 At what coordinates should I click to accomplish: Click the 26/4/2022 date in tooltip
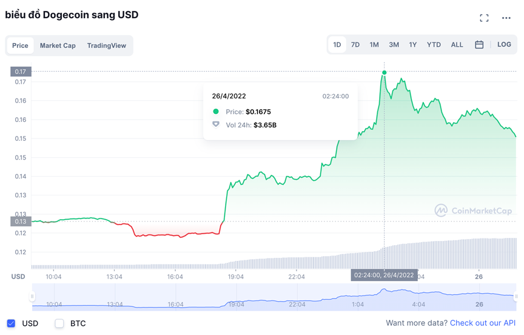point(229,96)
